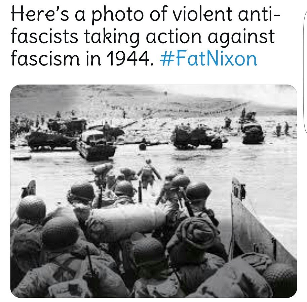Tap the amphibious tank left of center in photo
This screenshot has width=307, height=302.
95,144
